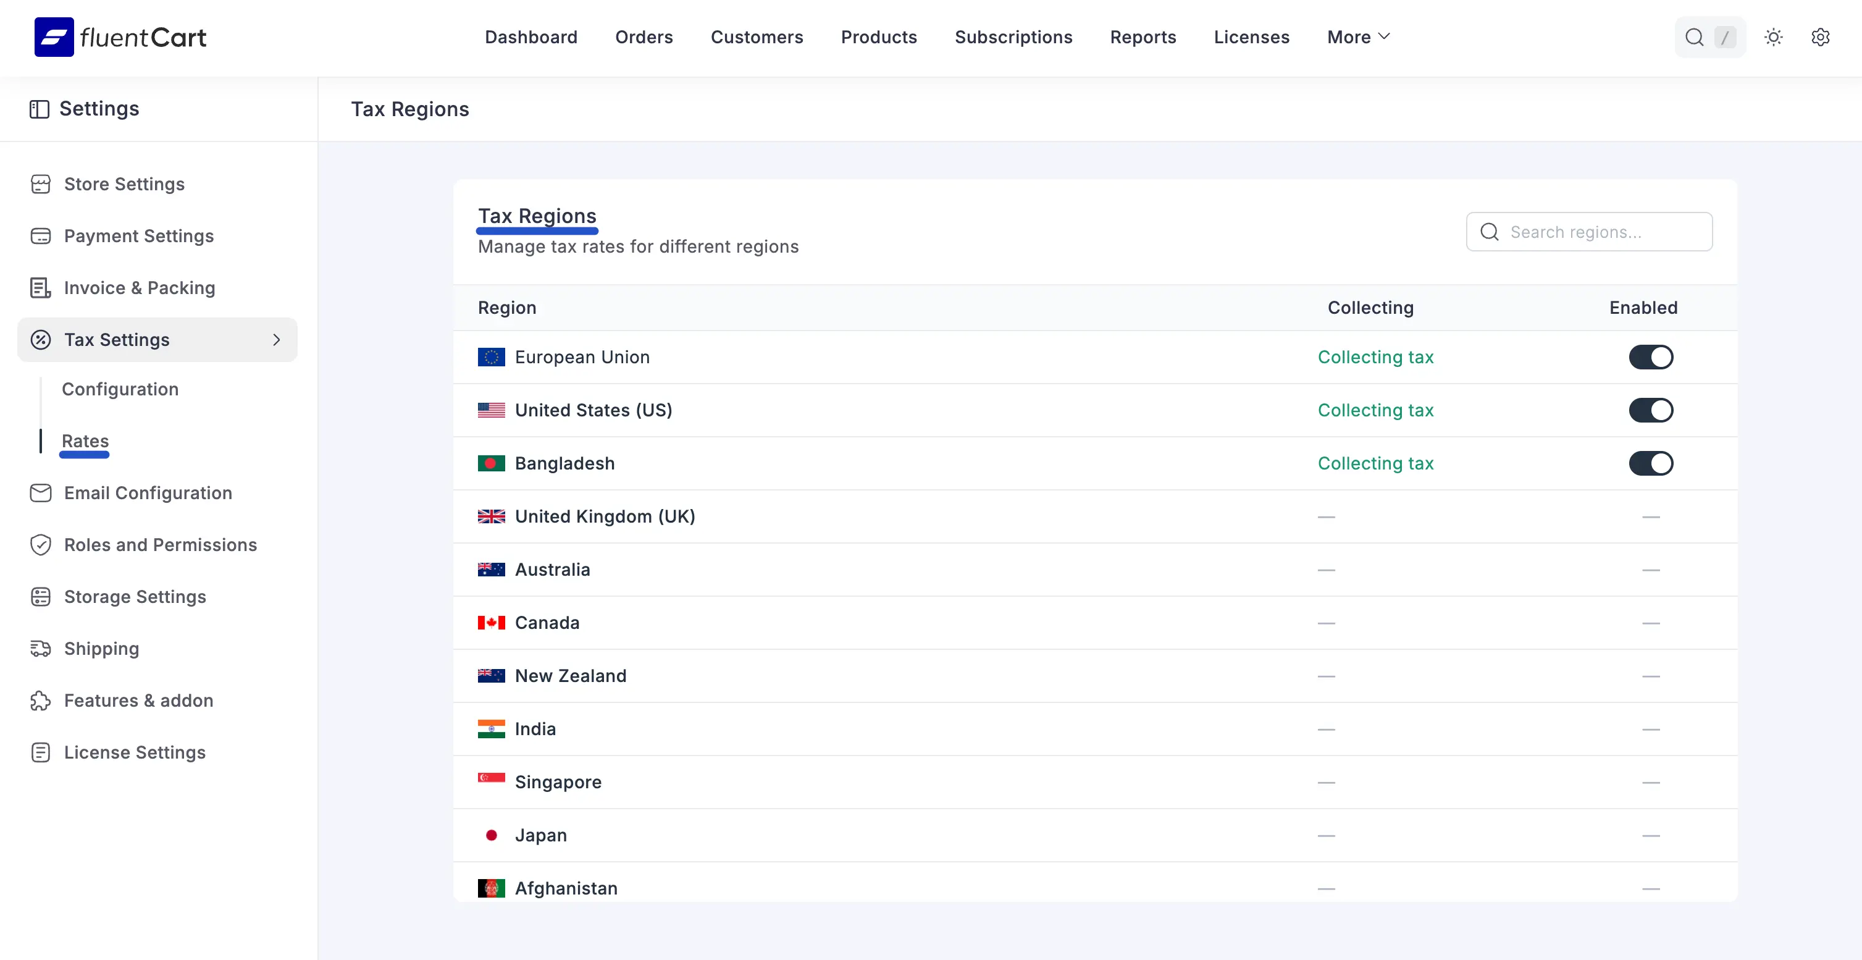1862x960 pixels.
Task: Click the India flag icon
Action: click(491, 729)
